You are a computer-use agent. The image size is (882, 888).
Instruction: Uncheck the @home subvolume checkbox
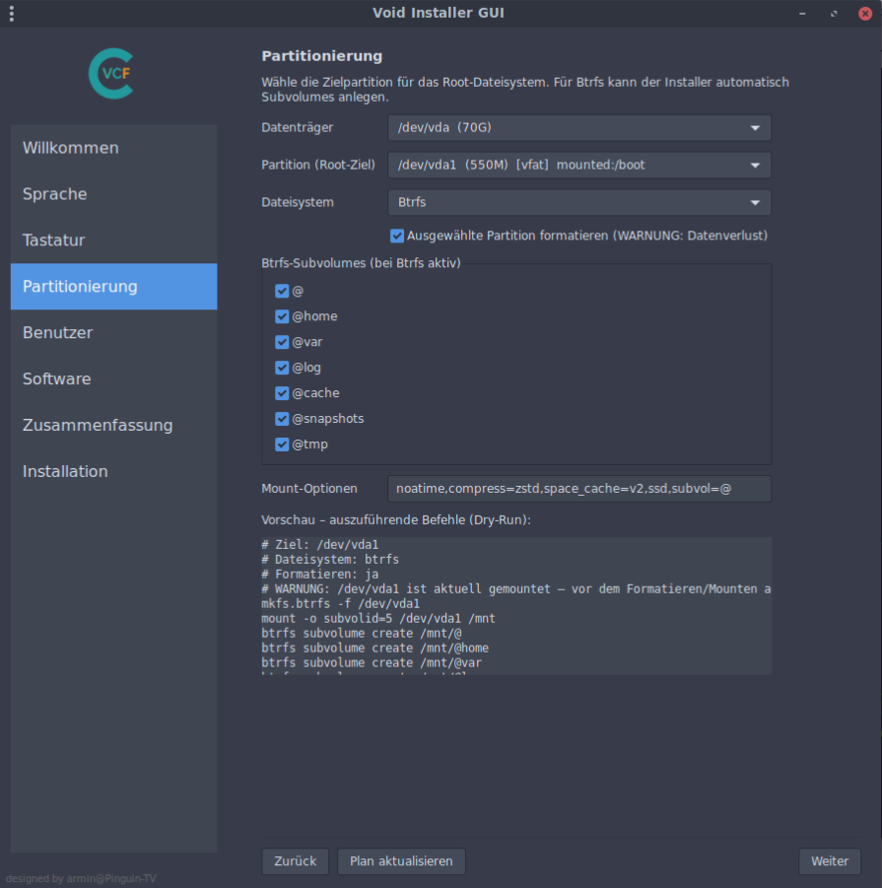(x=282, y=316)
